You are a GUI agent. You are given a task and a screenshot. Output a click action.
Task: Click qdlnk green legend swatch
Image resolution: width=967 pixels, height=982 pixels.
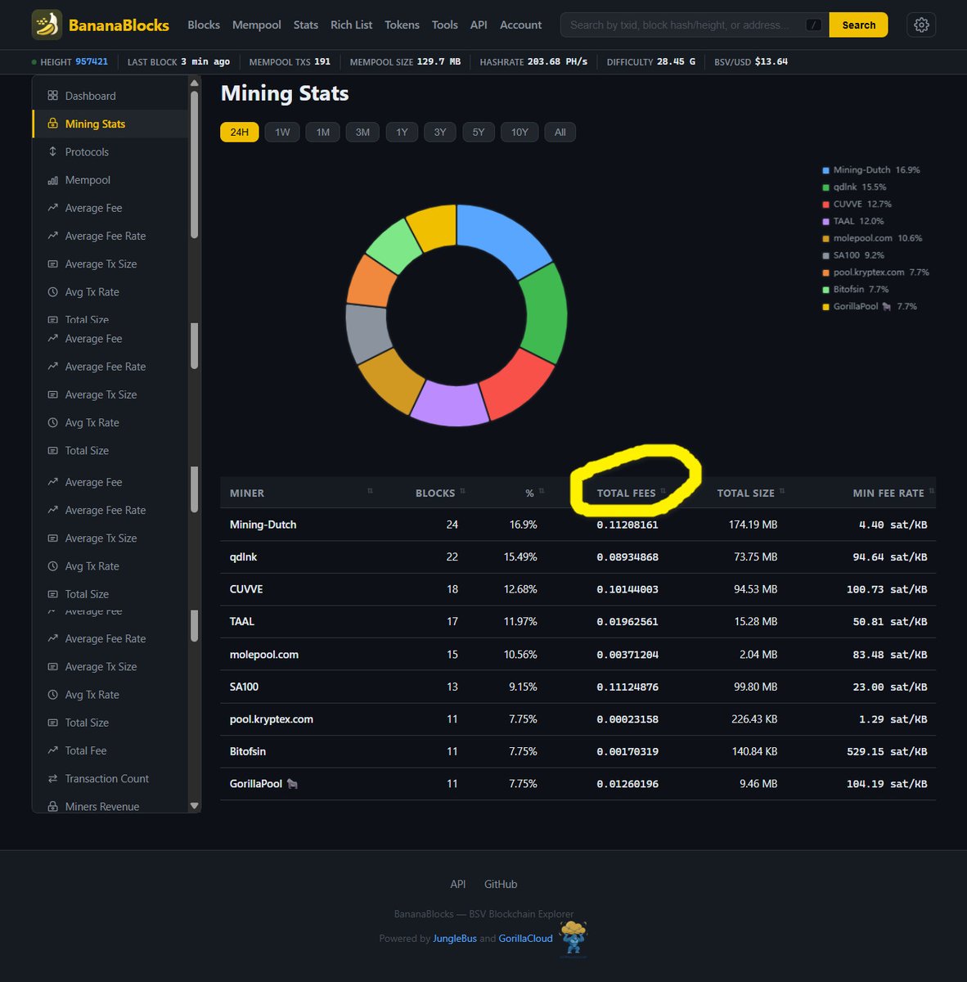point(825,187)
